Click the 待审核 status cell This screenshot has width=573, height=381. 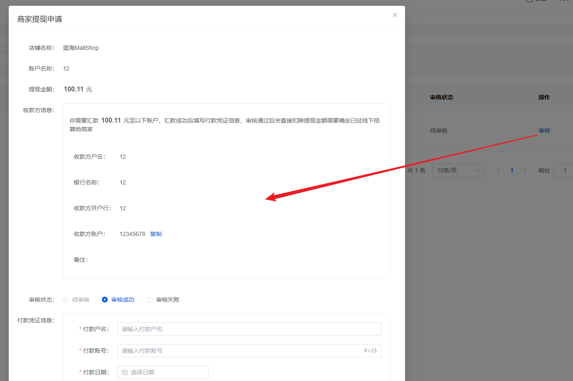[x=439, y=130]
